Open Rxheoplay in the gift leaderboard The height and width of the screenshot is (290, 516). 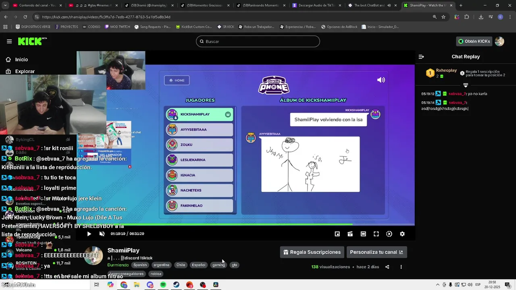click(446, 70)
